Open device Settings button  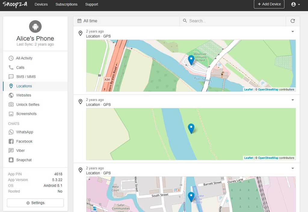tap(35, 203)
